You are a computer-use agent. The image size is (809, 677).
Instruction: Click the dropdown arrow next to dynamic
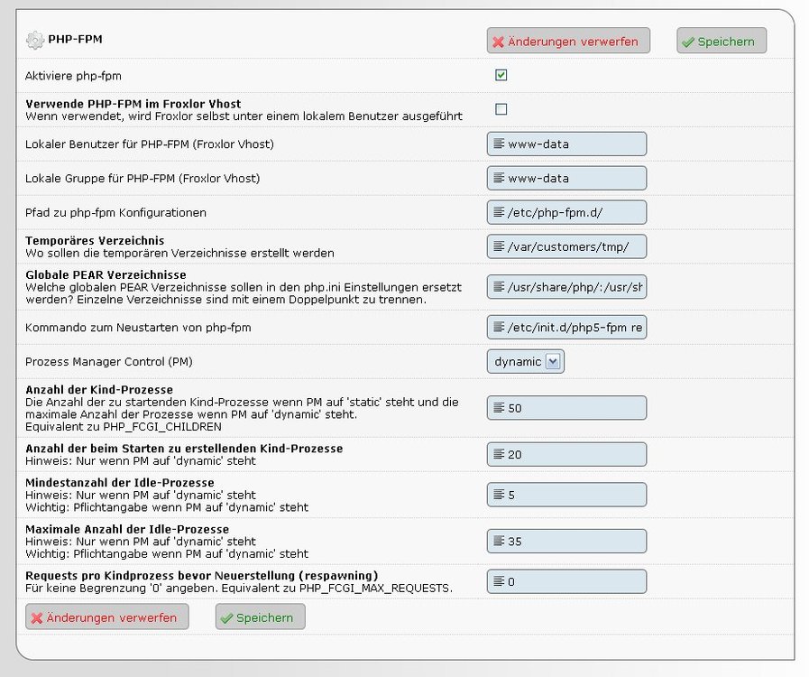(x=554, y=362)
